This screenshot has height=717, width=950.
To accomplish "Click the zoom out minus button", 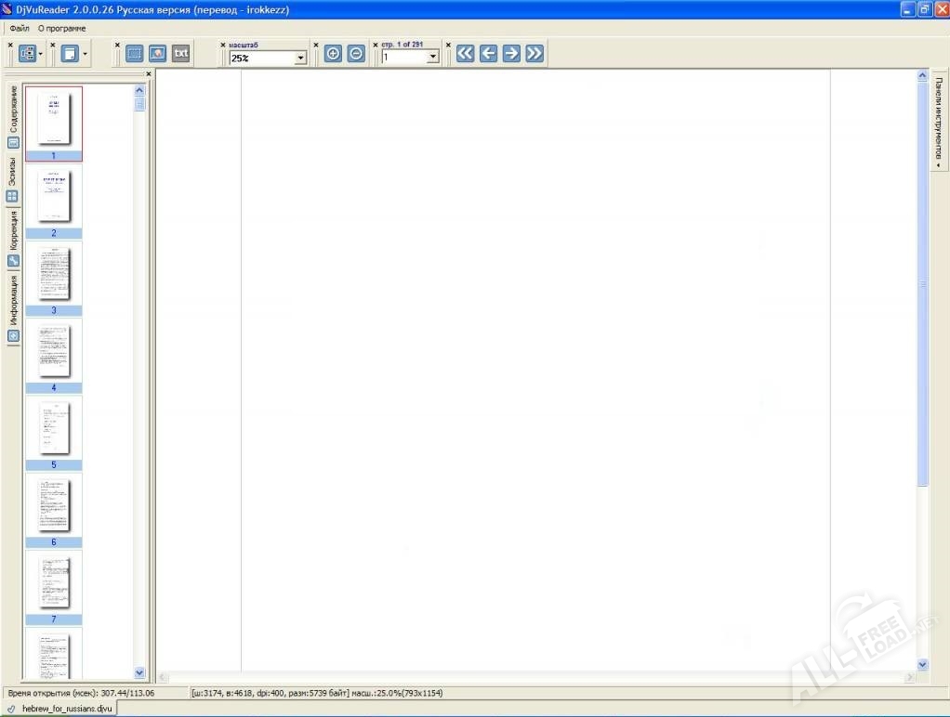I will click(356, 54).
